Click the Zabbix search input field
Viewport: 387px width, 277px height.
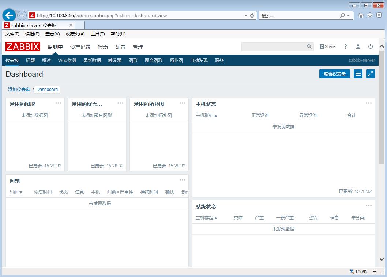pos(273,46)
